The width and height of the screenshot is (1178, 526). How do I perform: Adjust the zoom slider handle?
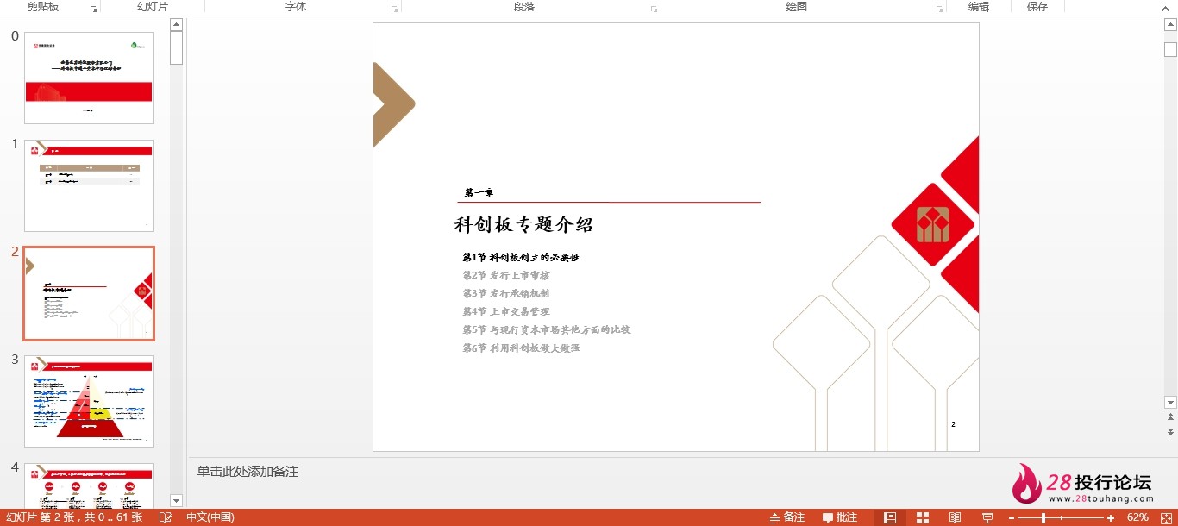pos(1043,517)
